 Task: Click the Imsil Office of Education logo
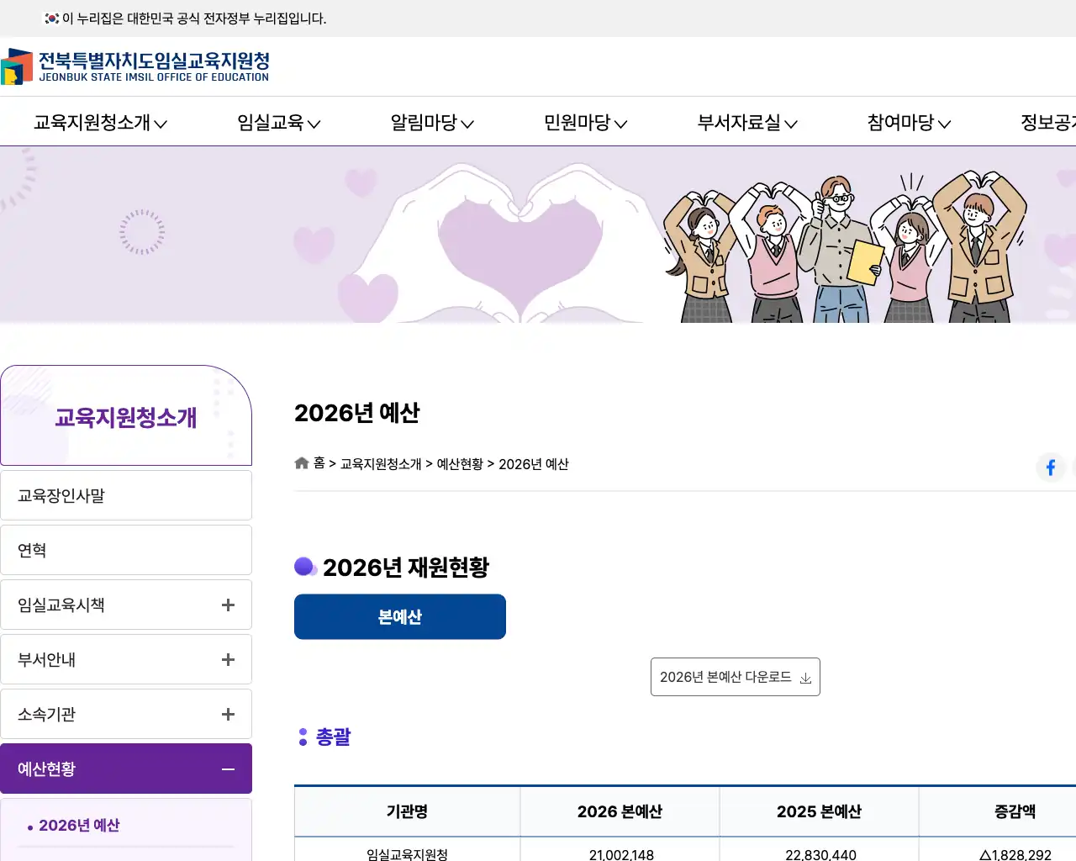click(x=135, y=66)
